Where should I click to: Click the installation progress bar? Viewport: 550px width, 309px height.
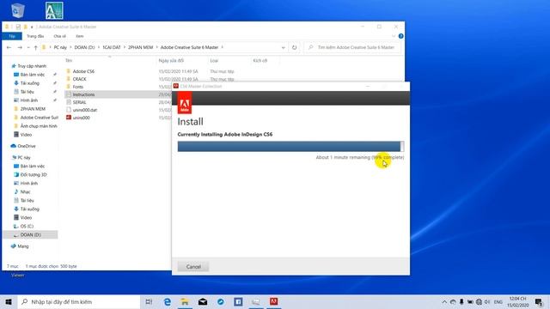point(290,147)
